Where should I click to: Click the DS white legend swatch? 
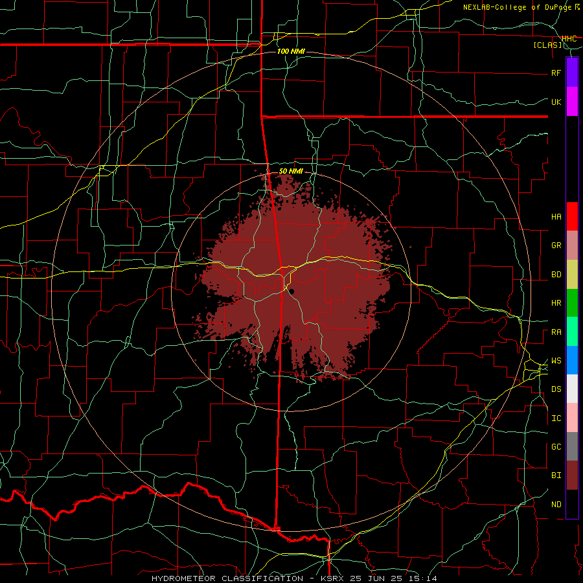(572, 389)
